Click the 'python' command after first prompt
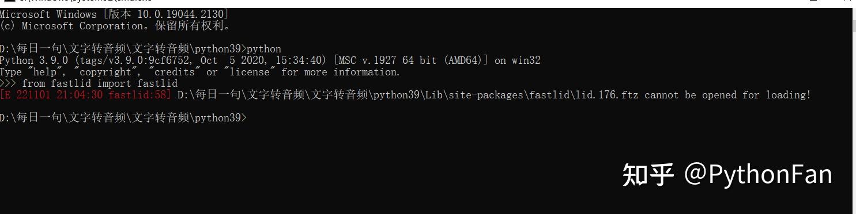The height and width of the screenshot is (214, 856). click(264, 49)
